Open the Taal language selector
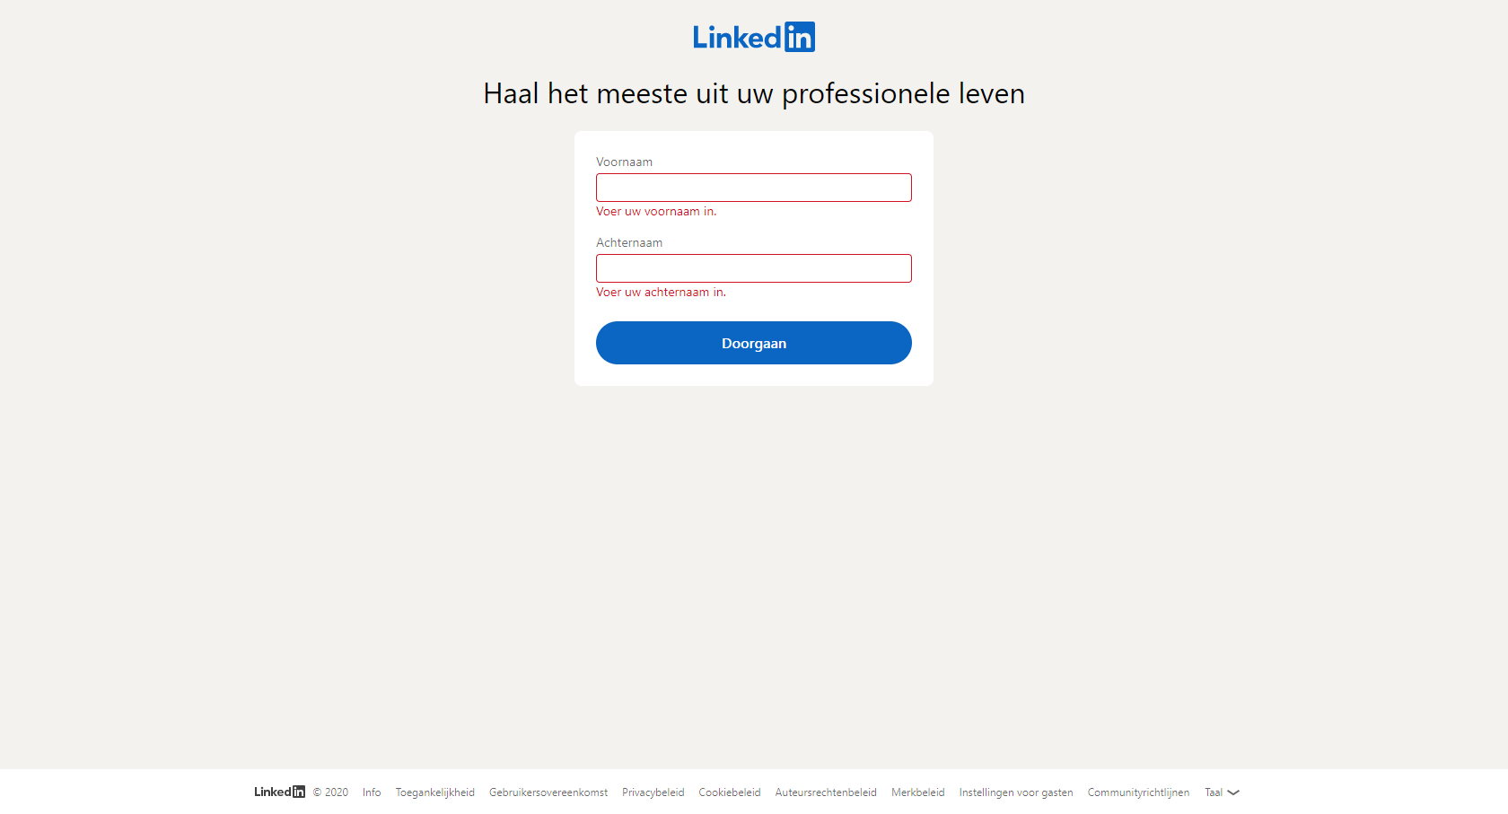The image size is (1508, 814). [1222, 792]
